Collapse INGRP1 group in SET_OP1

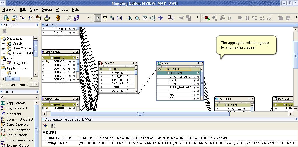(x=226, y=105)
